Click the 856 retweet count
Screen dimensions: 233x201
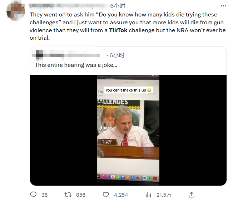pos(81,195)
